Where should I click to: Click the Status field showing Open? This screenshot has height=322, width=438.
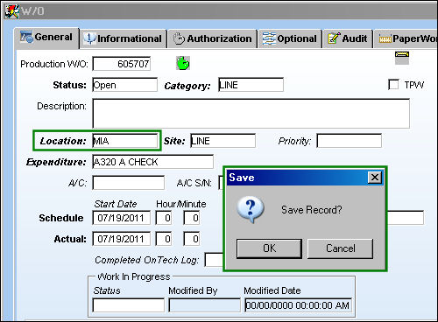click(x=124, y=85)
